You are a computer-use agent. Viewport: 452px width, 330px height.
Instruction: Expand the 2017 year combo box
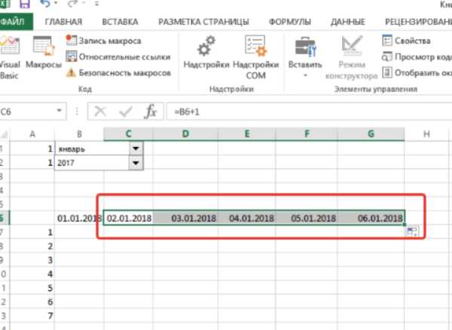(136, 163)
